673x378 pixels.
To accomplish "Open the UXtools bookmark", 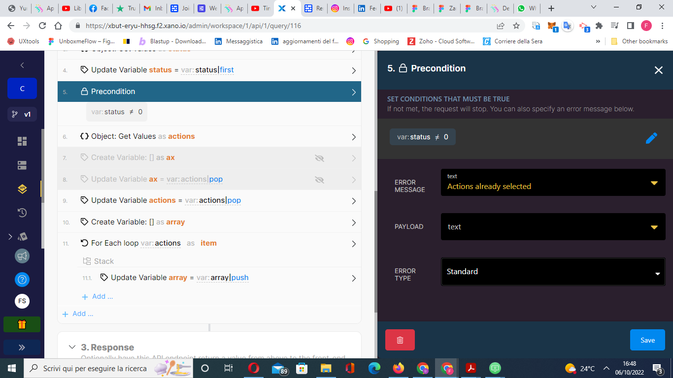I will [24, 41].
